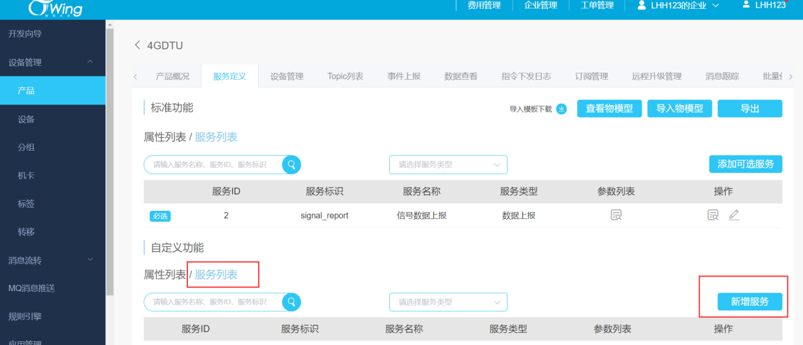Click search icon in custom service search box
The width and height of the screenshot is (803, 345).
pos(292,302)
